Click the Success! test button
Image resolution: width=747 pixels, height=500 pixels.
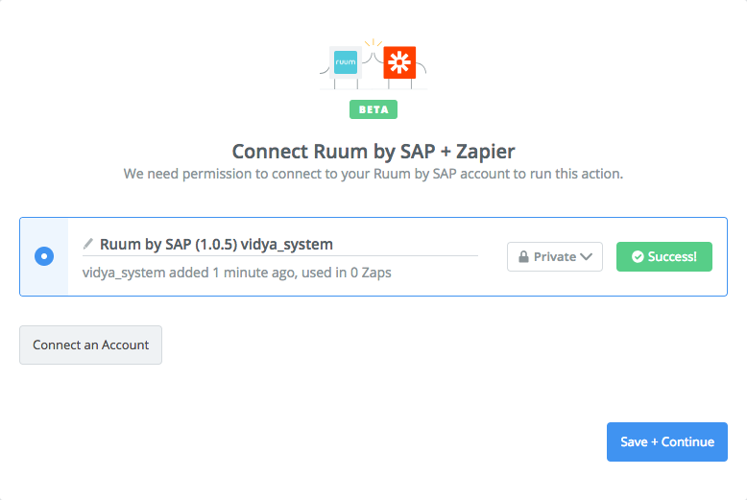pyautogui.click(x=664, y=256)
